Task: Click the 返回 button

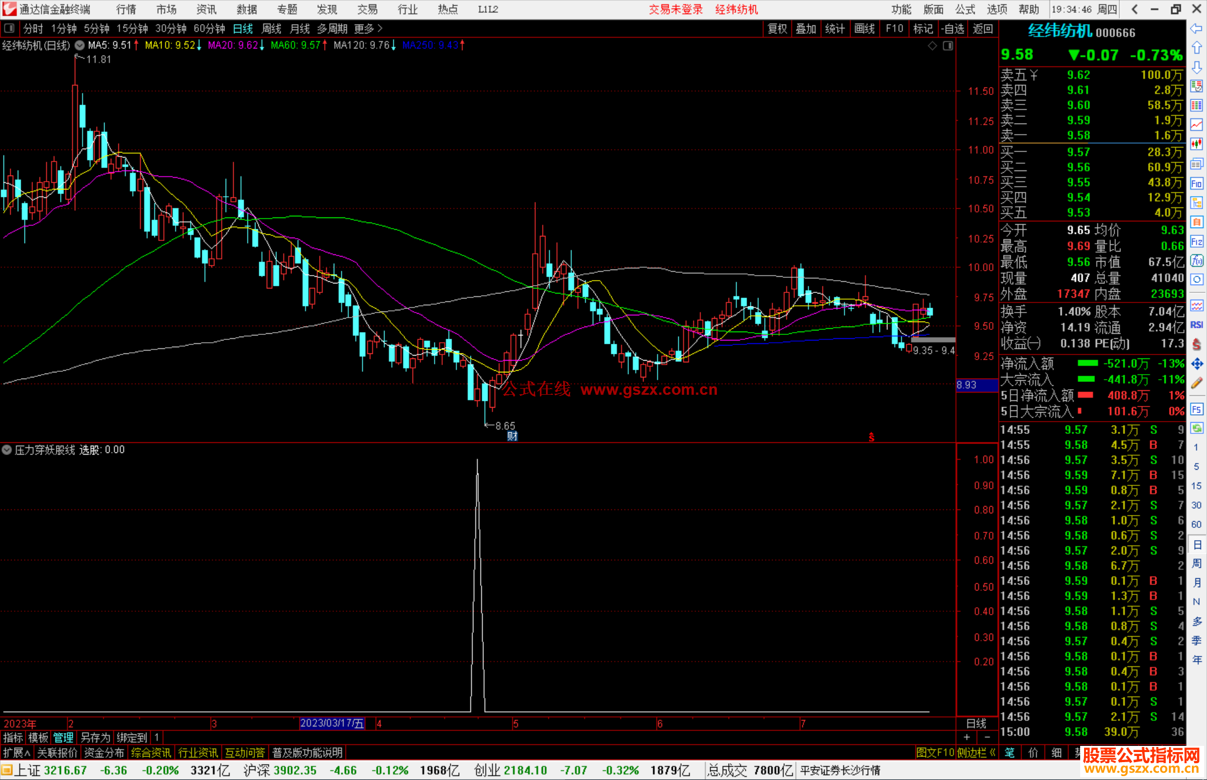Action: click(x=982, y=29)
